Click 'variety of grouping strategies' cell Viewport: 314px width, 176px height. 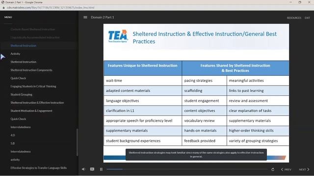point(258,141)
